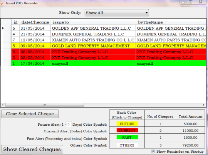The image size is (208, 155).
Task: Sort by dateCheque column header
Action: point(35,22)
